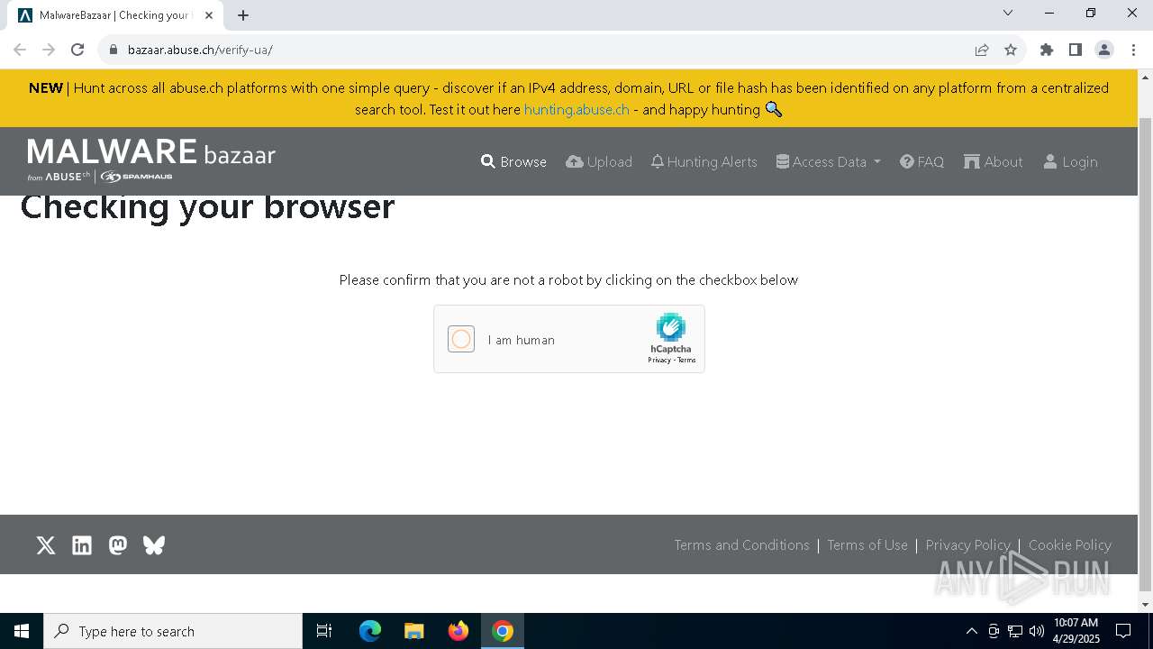Follow the hunting.abuse.ch link

point(576,109)
